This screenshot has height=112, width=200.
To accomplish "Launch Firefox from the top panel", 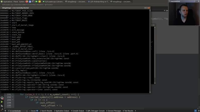I will point(27,2).
